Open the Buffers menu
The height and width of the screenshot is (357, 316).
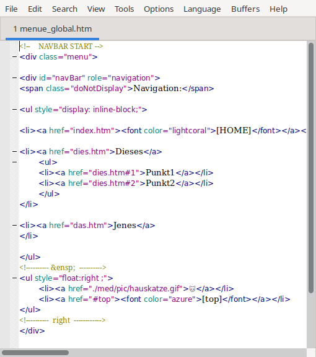pos(245,9)
